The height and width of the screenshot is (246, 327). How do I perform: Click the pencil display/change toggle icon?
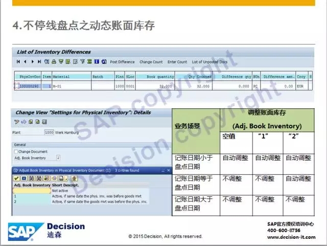pyautogui.click(x=17, y=122)
